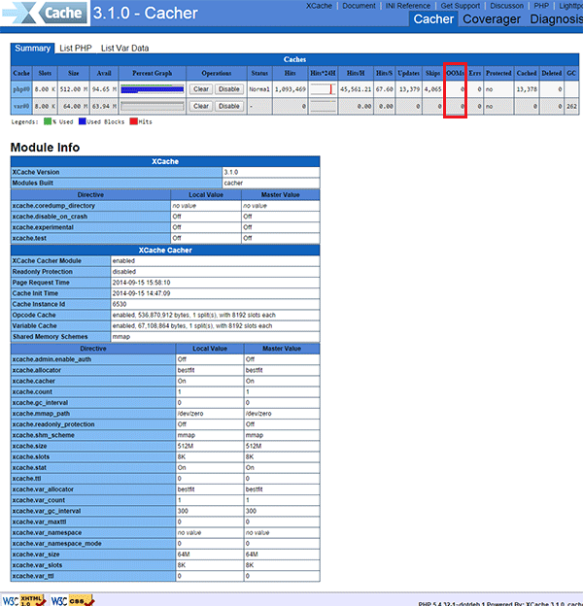The height and width of the screenshot is (606, 583).
Task: Open the W3C XHTML 1.0 validation badge
Action: [24, 600]
